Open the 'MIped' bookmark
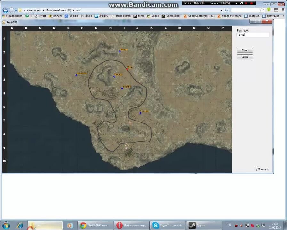 tap(153, 16)
